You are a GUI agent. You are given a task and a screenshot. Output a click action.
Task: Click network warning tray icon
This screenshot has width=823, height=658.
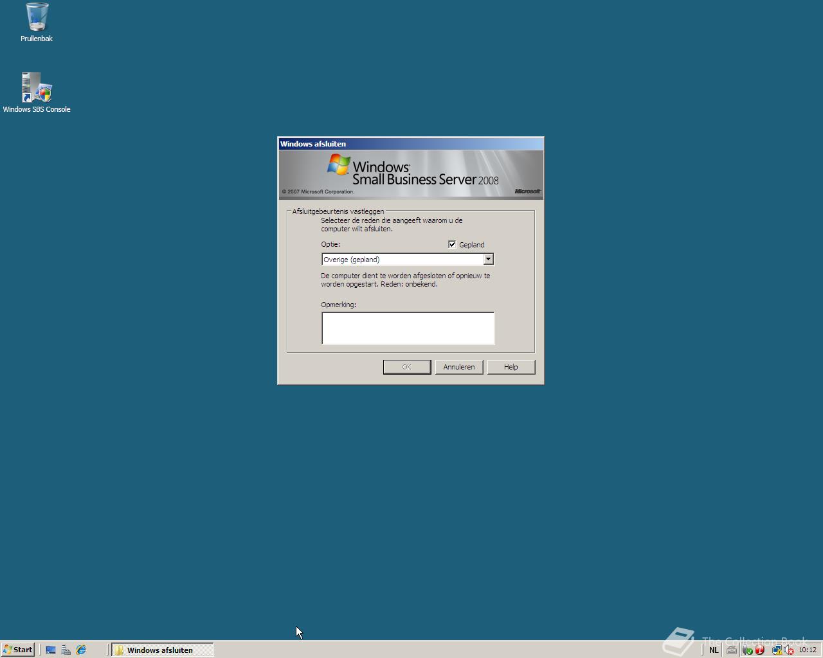[x=777, y=650]
